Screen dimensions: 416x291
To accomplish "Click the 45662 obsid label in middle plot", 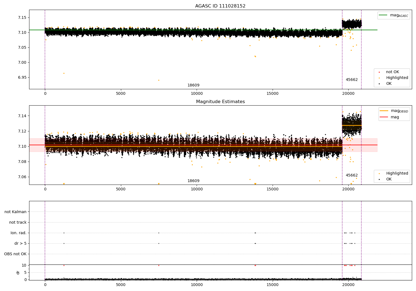I will 351,175.
